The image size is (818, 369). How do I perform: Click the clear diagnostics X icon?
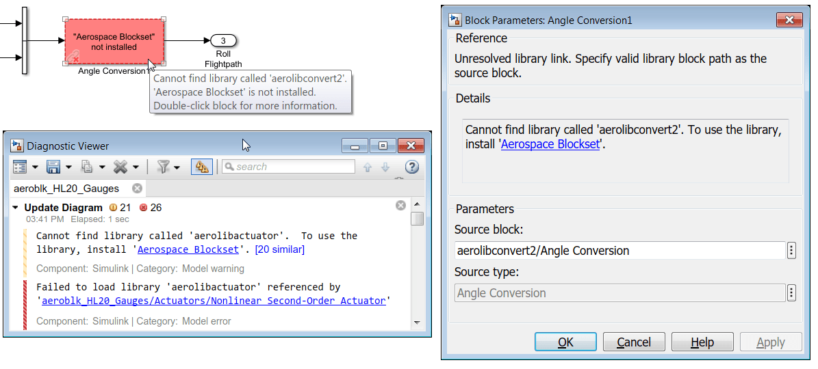click(121, 167)
